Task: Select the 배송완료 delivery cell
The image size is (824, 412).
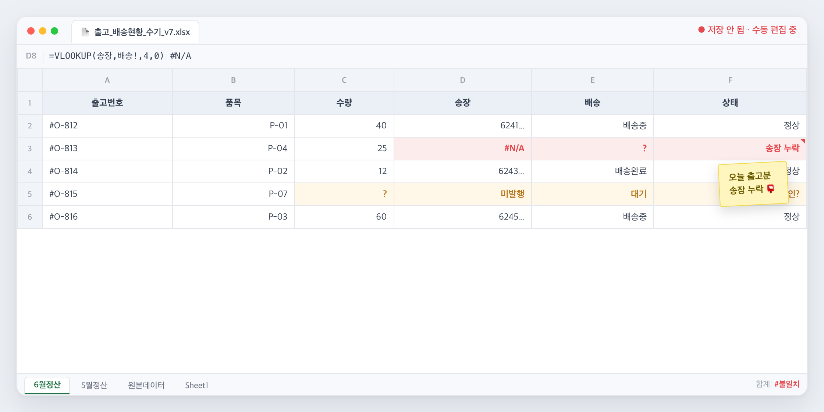Action: [x=592, y=171]
